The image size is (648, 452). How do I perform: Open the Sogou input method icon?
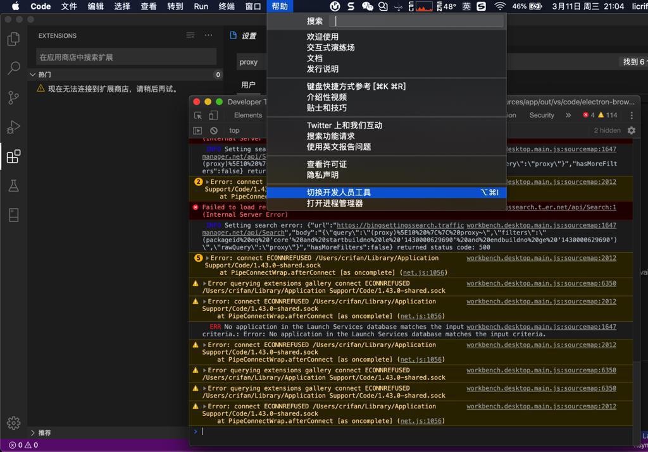[x=481, y=6]
